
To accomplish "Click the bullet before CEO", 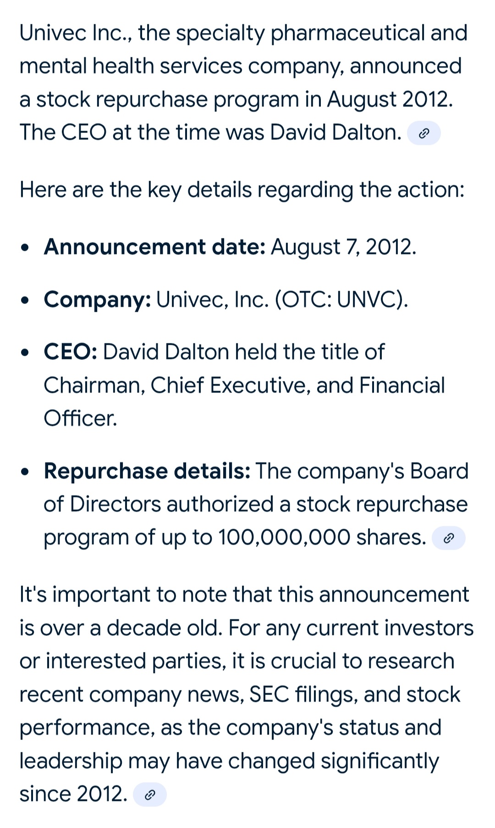I will (26, 353).
